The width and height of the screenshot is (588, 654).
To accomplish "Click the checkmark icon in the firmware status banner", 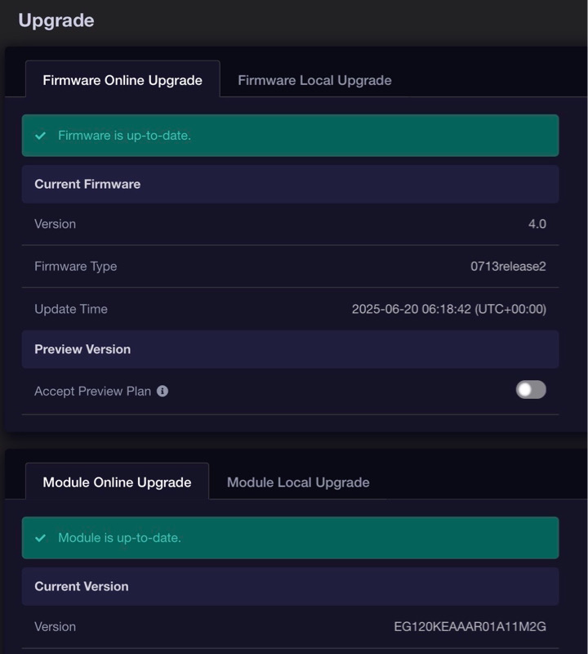I will click(x=41, y=136).
